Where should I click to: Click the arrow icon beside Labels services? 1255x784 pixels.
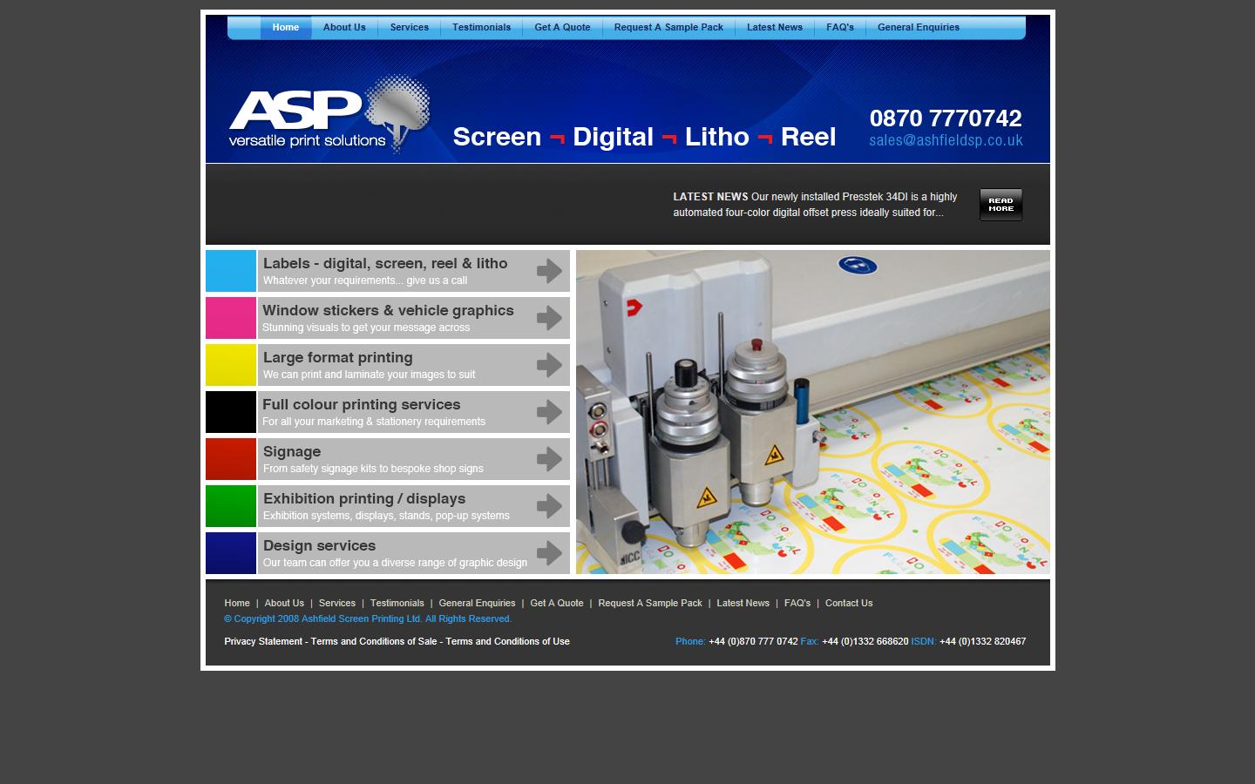pyautogui.click(x=548, y=271)
